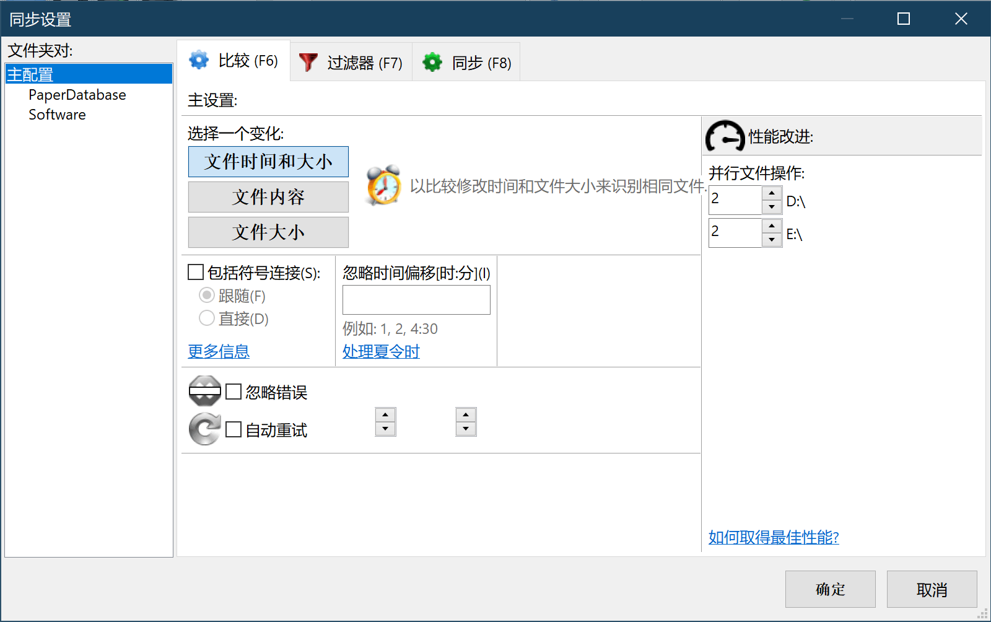This screenshot has width=991, height=622.
Task: Click the auto retry circular arrow icon
Action: (x=204, y=429)
